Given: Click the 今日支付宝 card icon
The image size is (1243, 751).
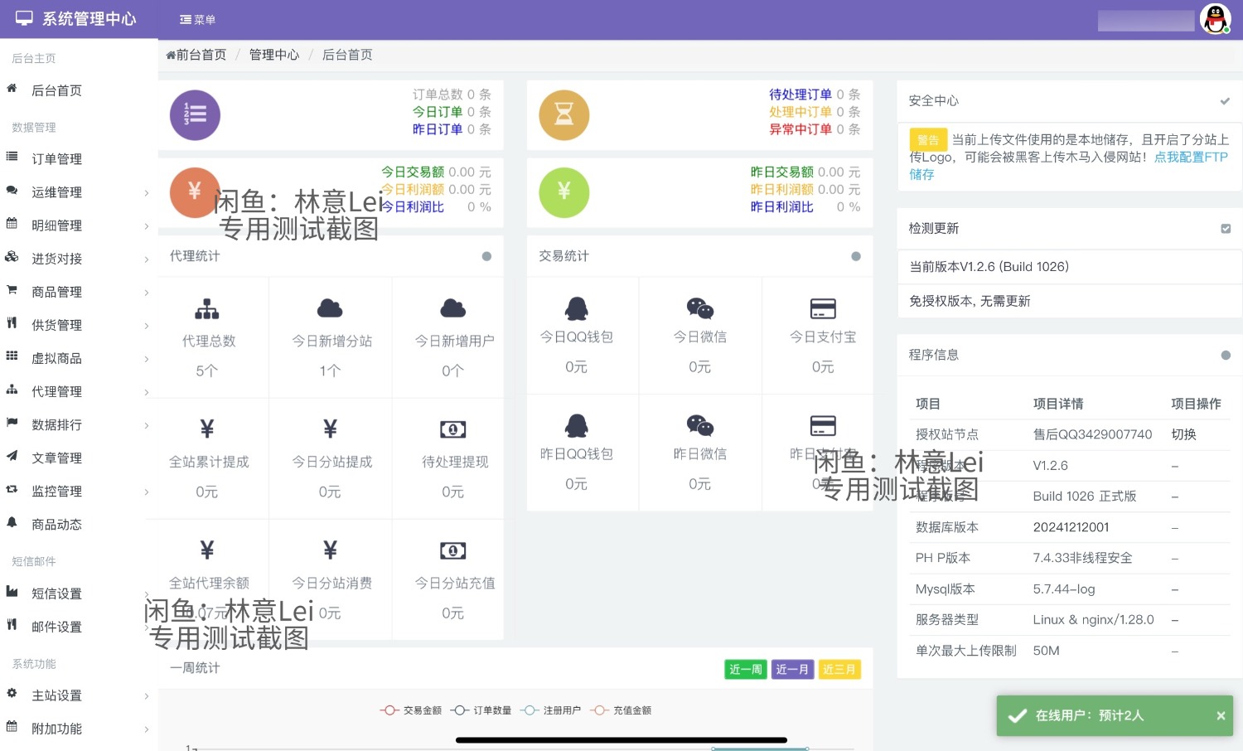Looking at the screenshot, I should [x=822, y=308].
